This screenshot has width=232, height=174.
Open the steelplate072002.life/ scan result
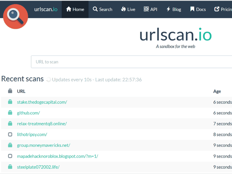coord(38,167)
